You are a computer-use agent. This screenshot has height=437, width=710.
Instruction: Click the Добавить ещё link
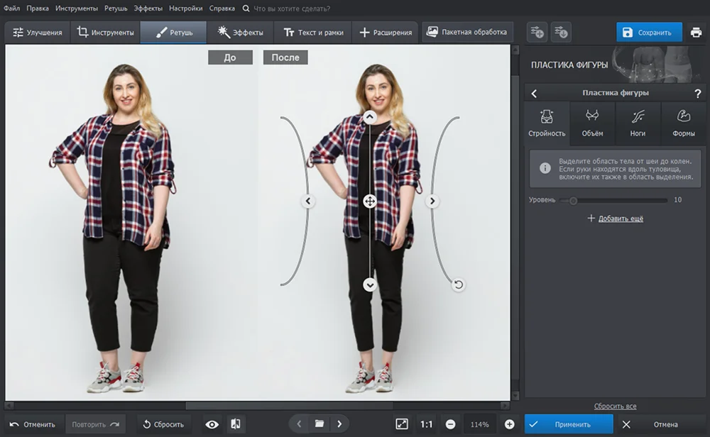click(621, 218)
